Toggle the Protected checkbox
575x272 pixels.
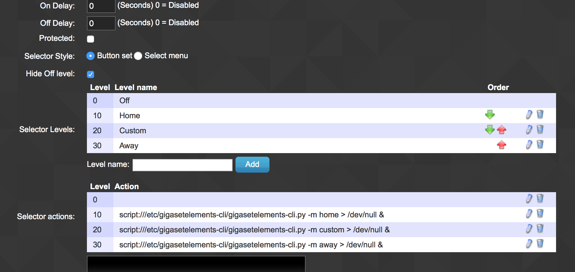pyautogui.click(x=91, y=39)
